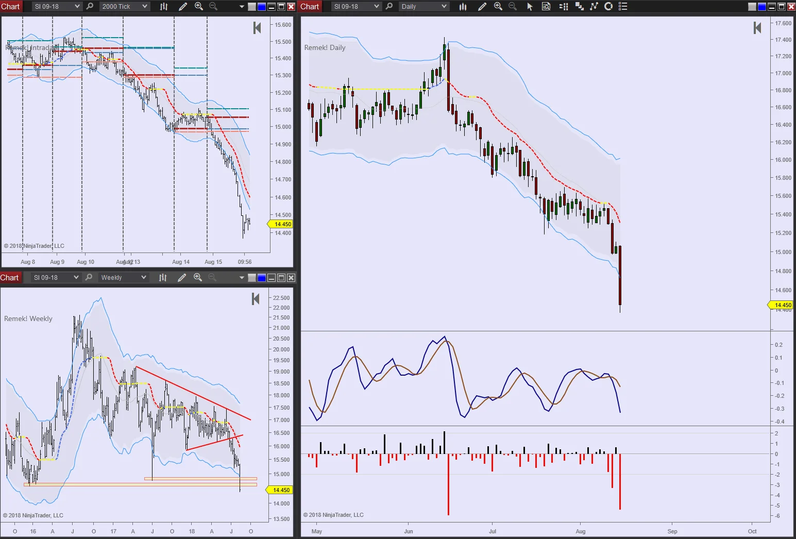Screen dimensions: 796x539
Task: Open SI 09-18 instrument dropdown in Tick chart
Action: tap(56, 7)
